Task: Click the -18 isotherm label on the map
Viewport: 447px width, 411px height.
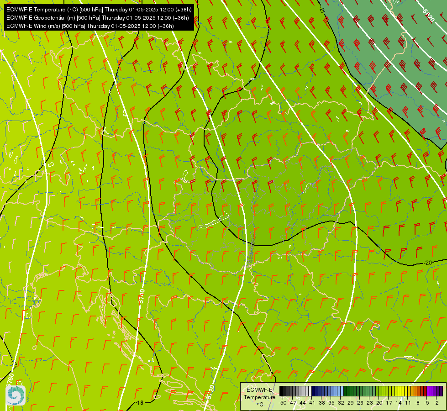Action: click(x=139, y=403)
